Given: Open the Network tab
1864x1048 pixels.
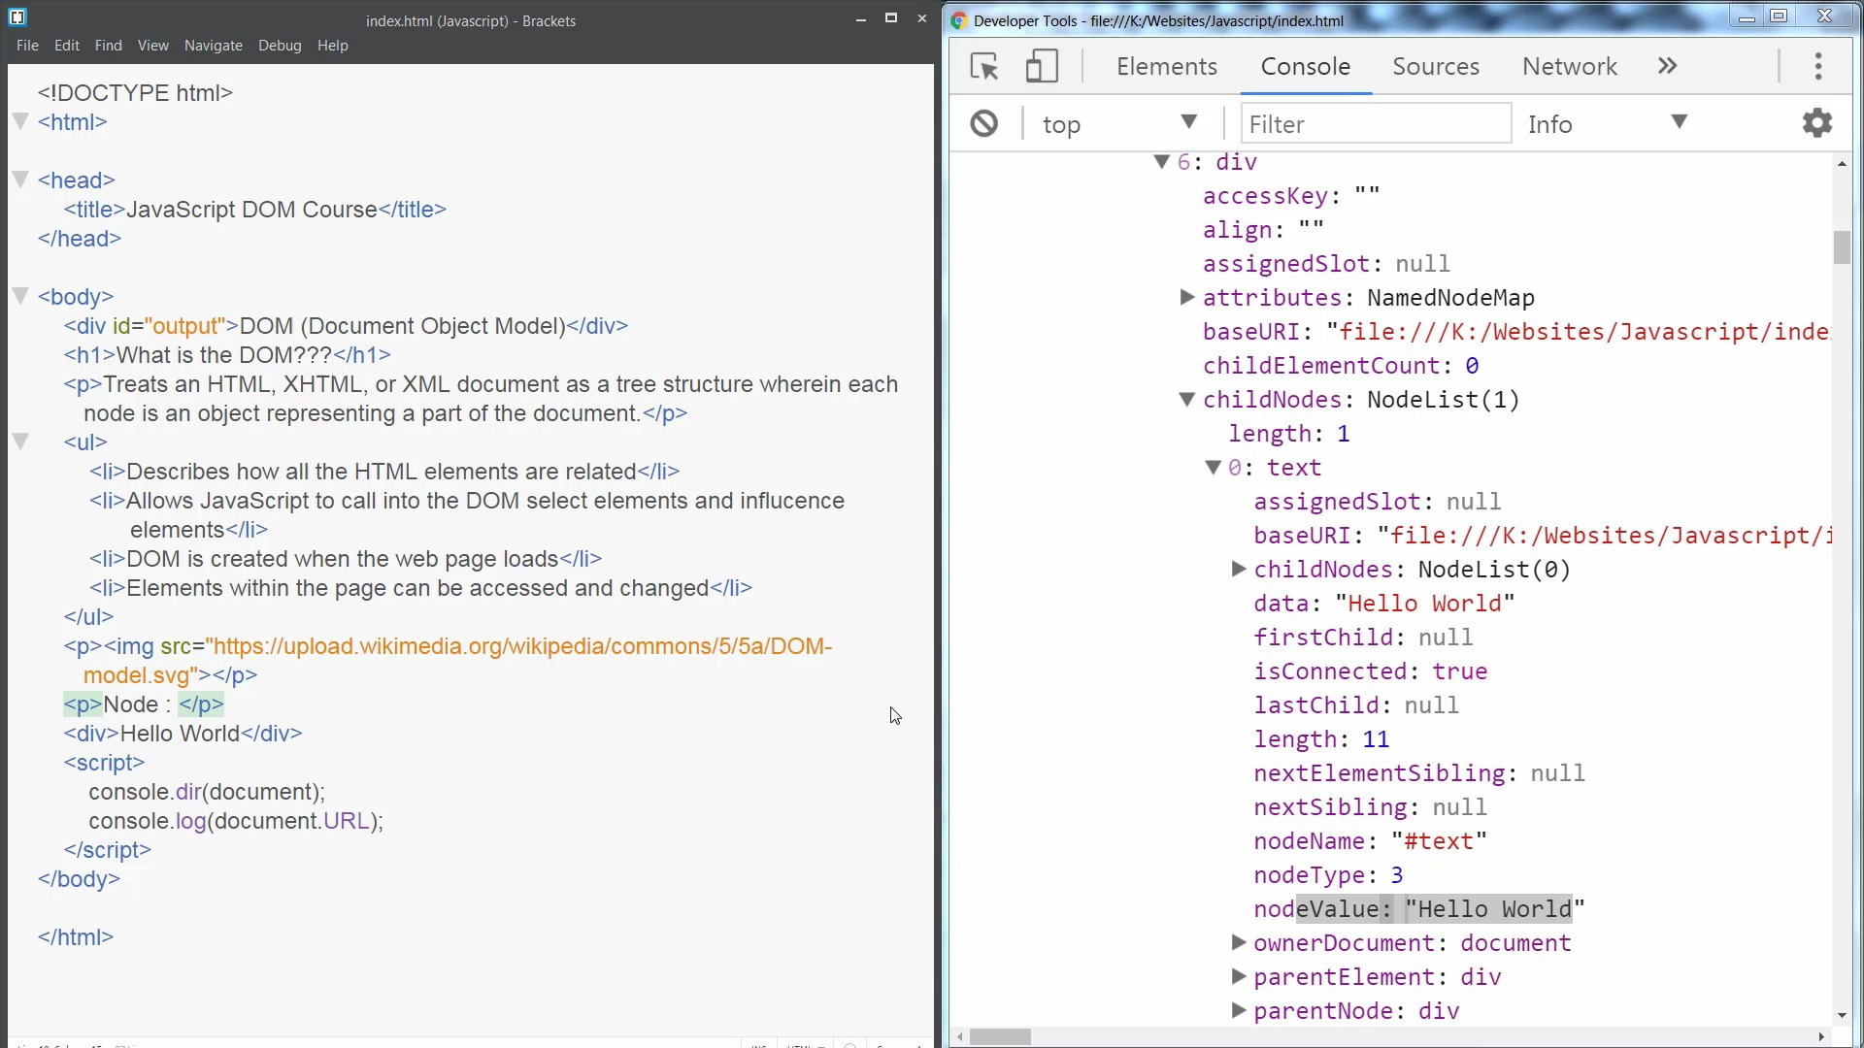Looking at the screenshot, I should 1569,66.
